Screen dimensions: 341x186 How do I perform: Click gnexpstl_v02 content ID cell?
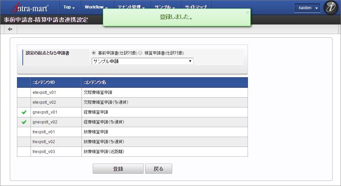56,122
